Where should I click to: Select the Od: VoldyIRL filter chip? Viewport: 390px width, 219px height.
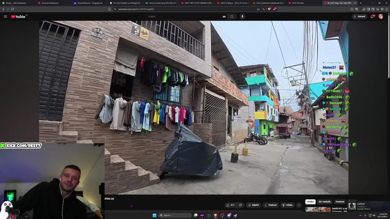coord(324,202)
